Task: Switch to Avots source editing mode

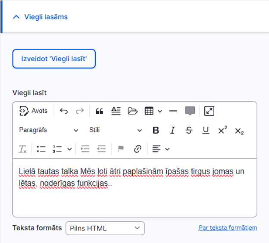Action: 33,111
